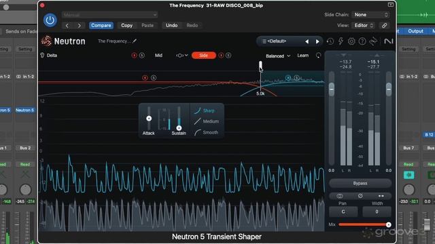Open Neutron settings gear icon
This screenshot has width=435, height=244.
(351, 41)
